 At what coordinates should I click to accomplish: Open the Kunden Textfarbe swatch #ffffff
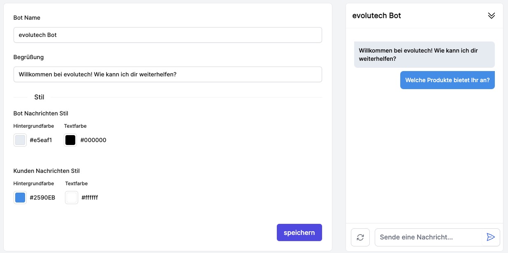coord(71,198)
